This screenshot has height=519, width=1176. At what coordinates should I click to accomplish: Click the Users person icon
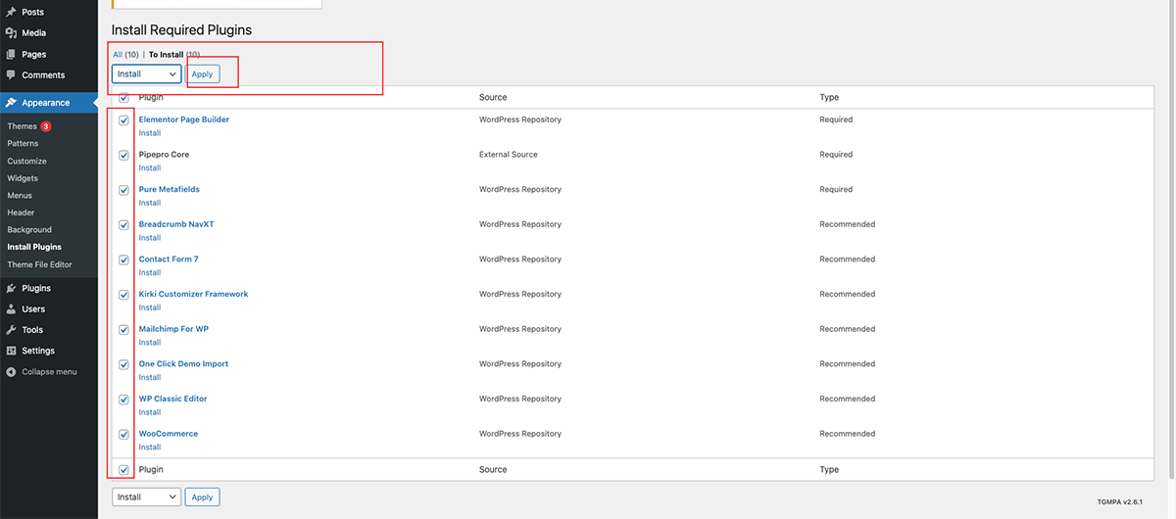[11, 309]
